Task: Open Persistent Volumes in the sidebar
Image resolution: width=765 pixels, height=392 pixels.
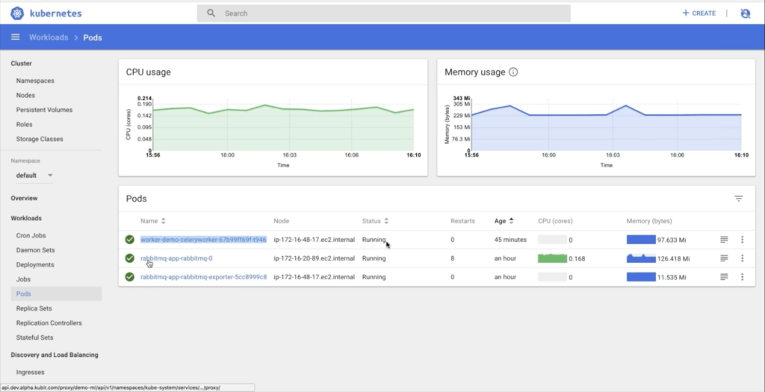Action: click(44, 110)
